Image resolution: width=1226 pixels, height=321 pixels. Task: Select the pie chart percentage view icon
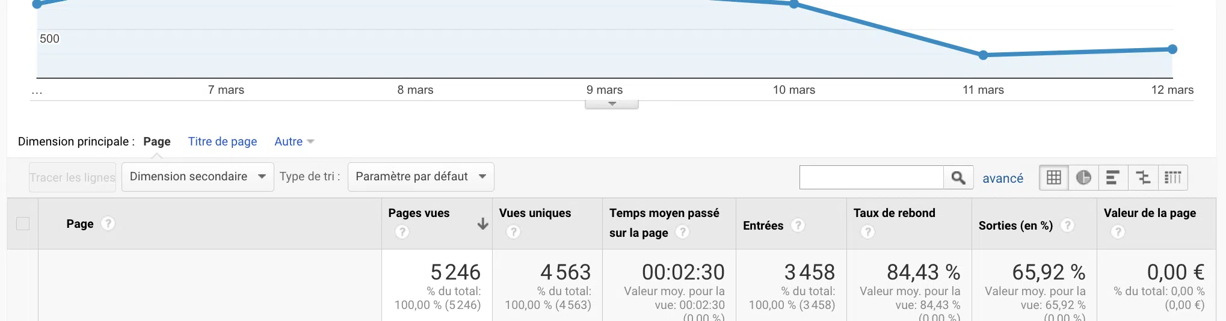point(1083,178)
